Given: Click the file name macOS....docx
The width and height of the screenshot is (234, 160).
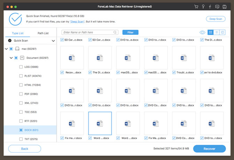Looking at the screenshot, I should click(129, 72).
